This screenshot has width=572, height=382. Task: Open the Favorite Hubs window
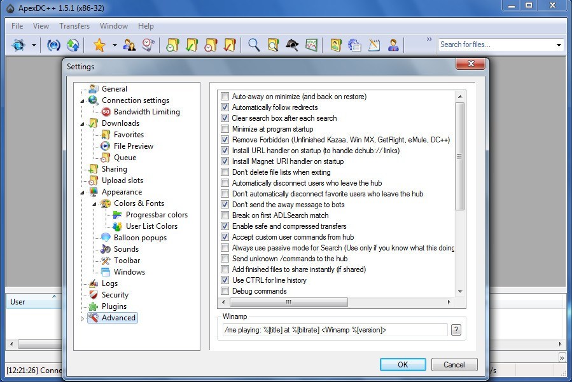pos(99,44)
